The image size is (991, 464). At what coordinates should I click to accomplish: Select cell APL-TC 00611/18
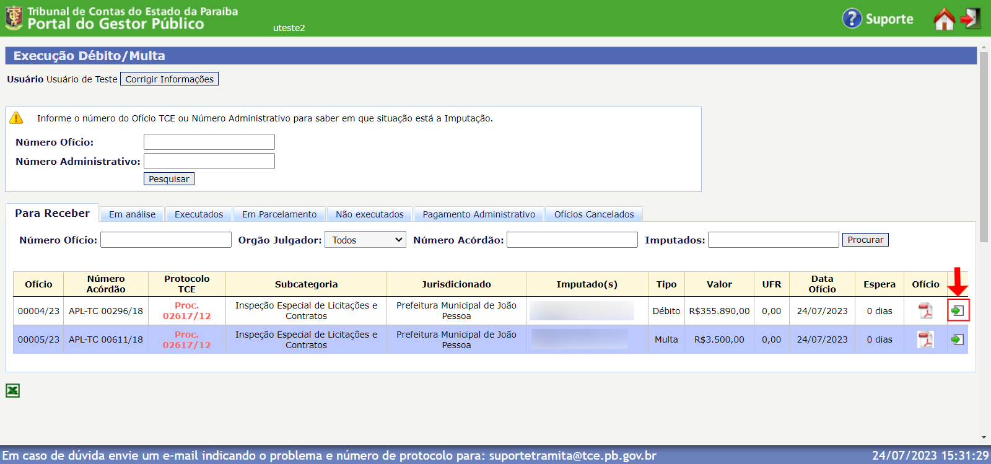[x=106, y=339]
